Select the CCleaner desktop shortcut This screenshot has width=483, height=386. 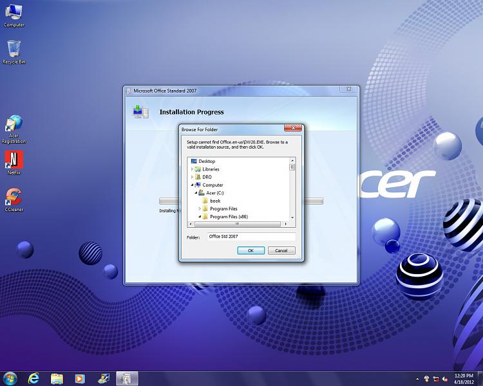click(14, 200)
